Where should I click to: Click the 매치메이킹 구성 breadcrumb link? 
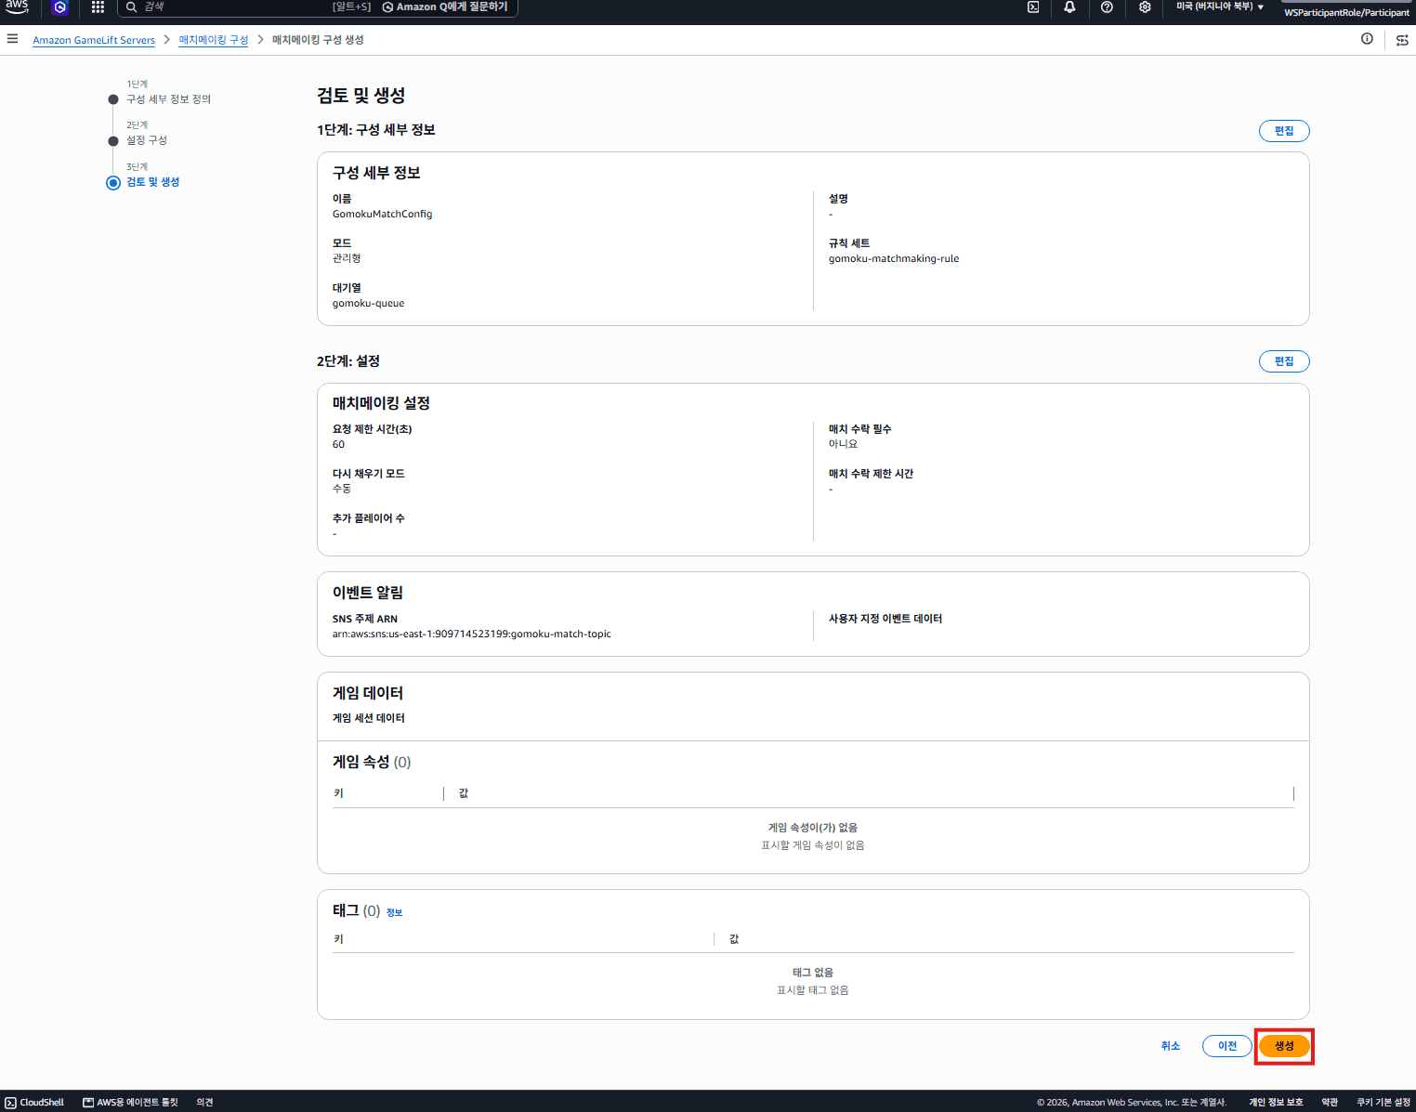(x=214, y=40)
